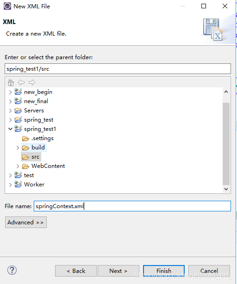Click the Forward arrow in folder toolbar

point(32,82)
